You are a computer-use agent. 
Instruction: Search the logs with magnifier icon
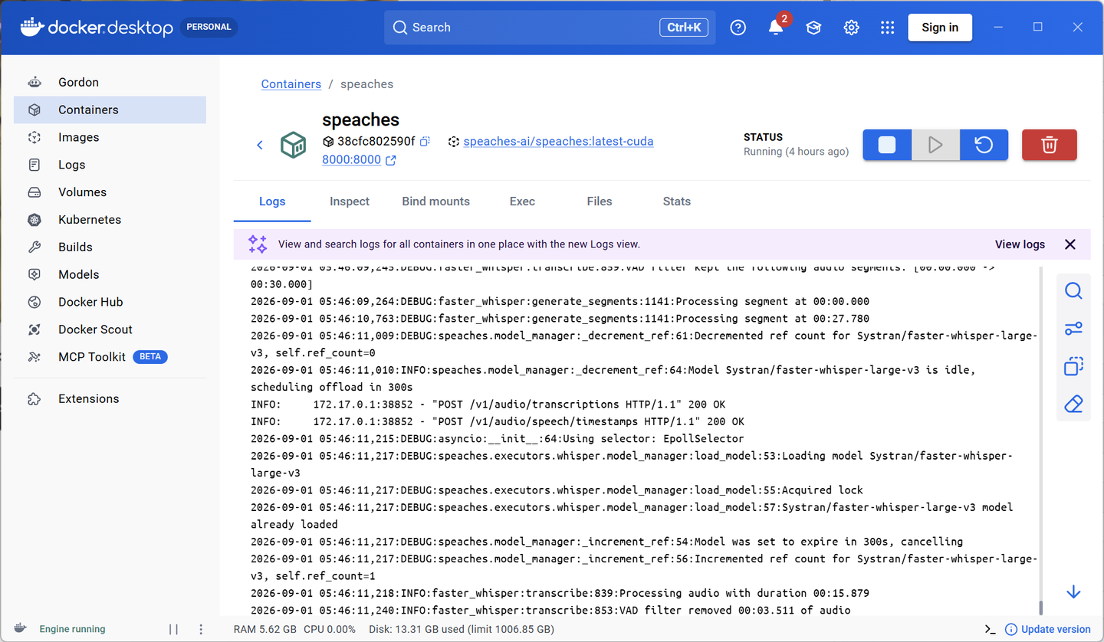point(1073,291)
